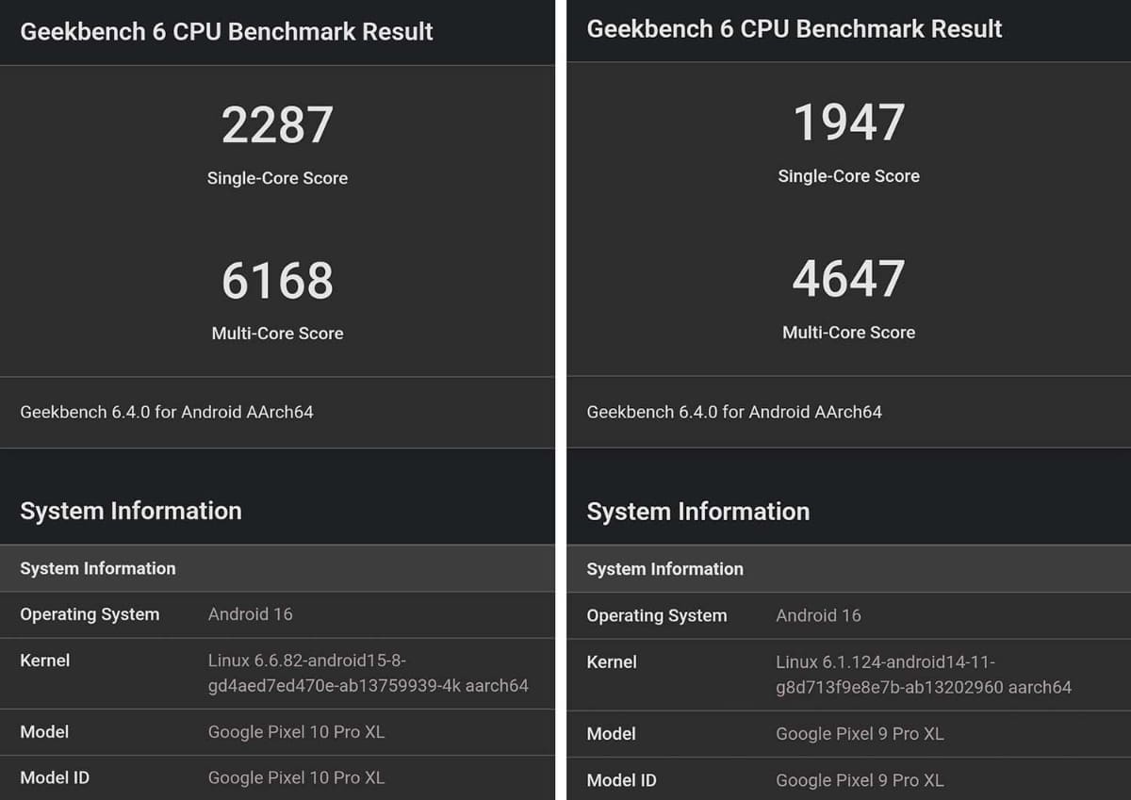Select the Linux 6.6.82-android15 kernel string

368,673
